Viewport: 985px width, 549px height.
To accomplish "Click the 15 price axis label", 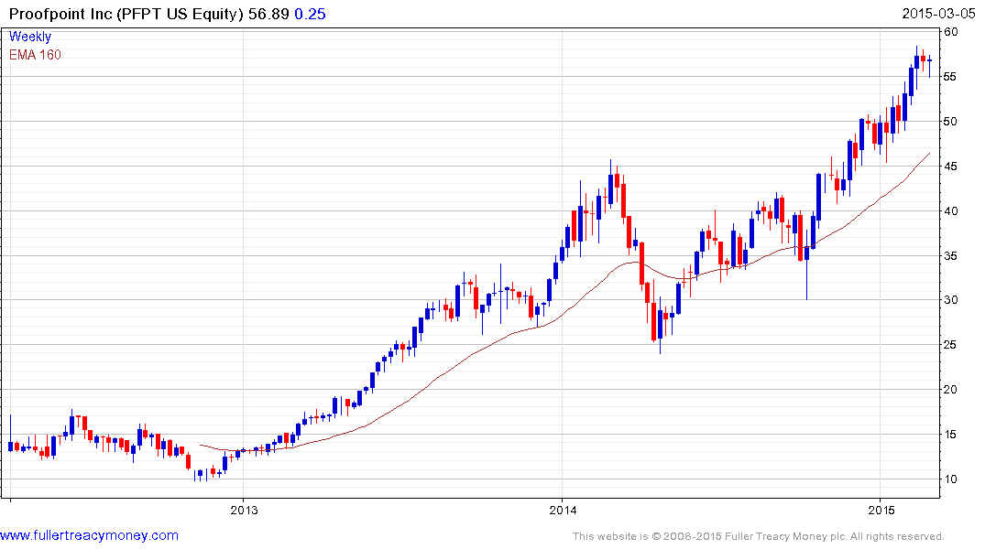I will coord(951,435).
